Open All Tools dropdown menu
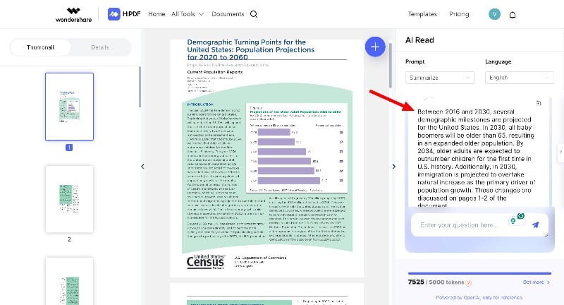The width and height of the screenshot is (564, 305). pos(188,14)
